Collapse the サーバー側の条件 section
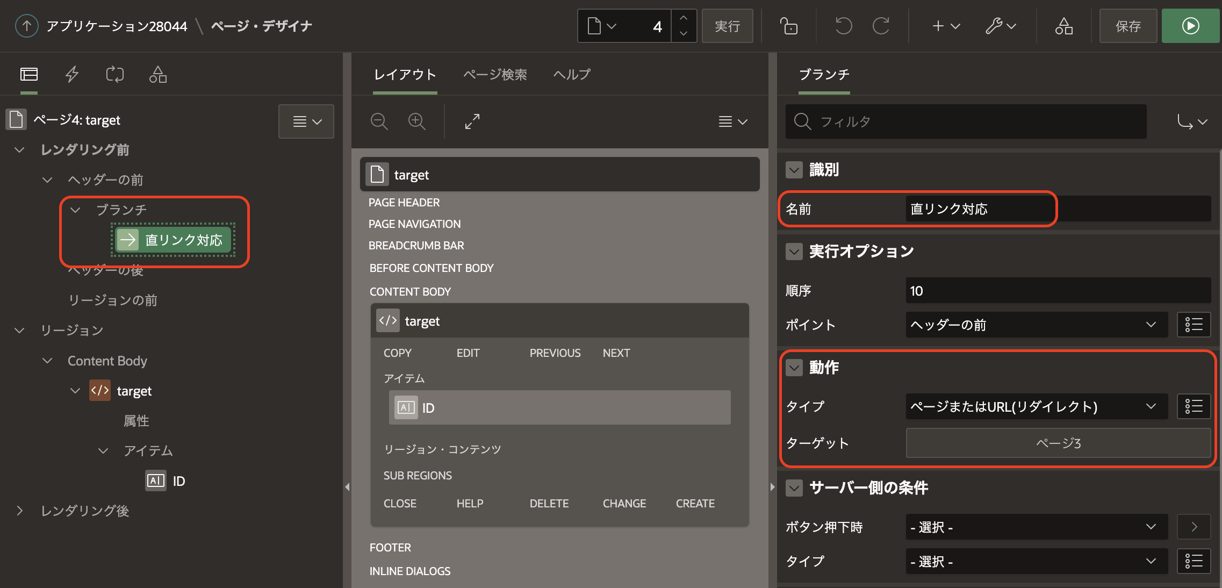The image size is (1222, 588). (794, 488)
